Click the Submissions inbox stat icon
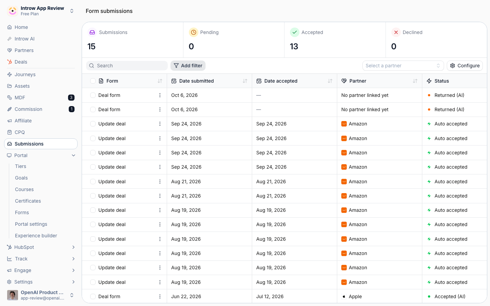 tap(92, 32)
